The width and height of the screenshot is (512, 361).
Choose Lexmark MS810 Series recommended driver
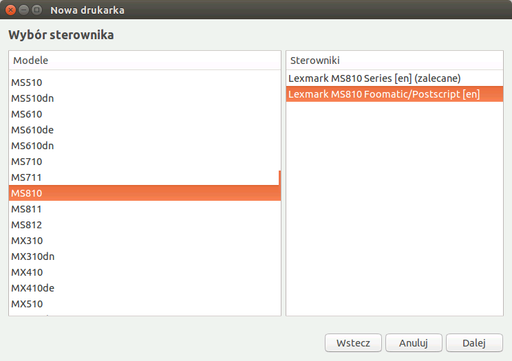394,78
